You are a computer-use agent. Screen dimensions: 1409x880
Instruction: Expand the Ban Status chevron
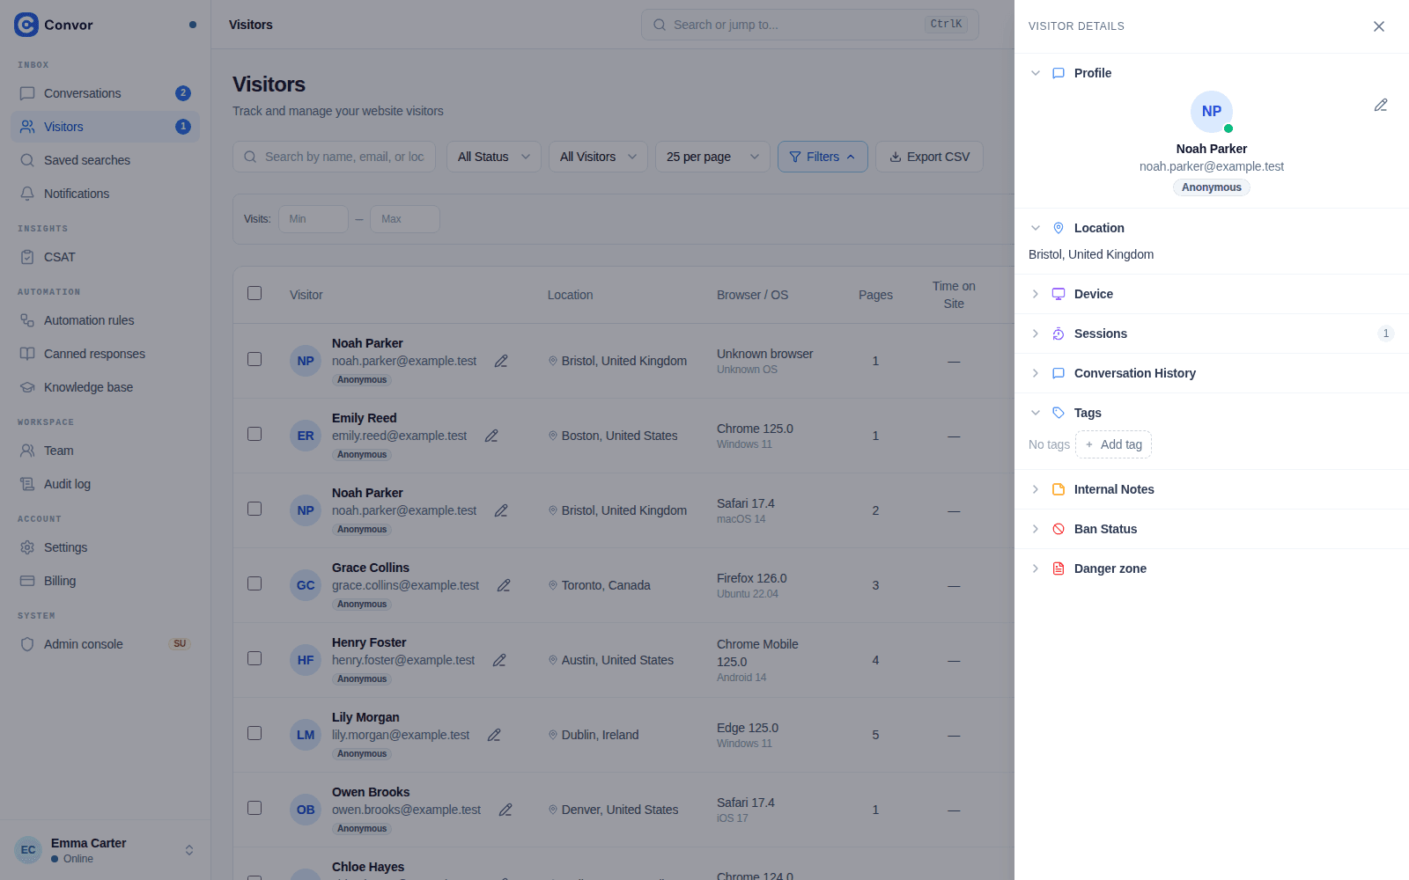pos(1036,529)
